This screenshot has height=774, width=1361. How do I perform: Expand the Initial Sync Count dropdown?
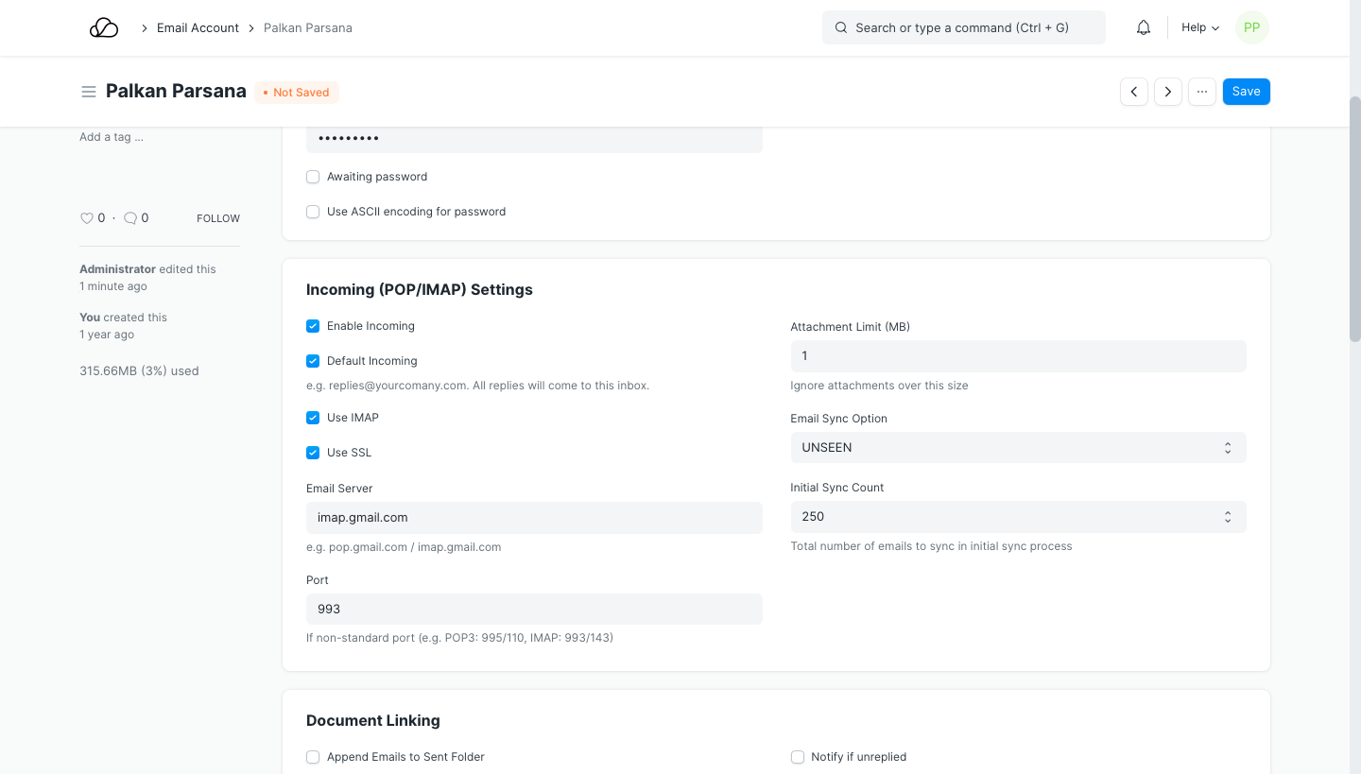click(x=1018, y=517)
